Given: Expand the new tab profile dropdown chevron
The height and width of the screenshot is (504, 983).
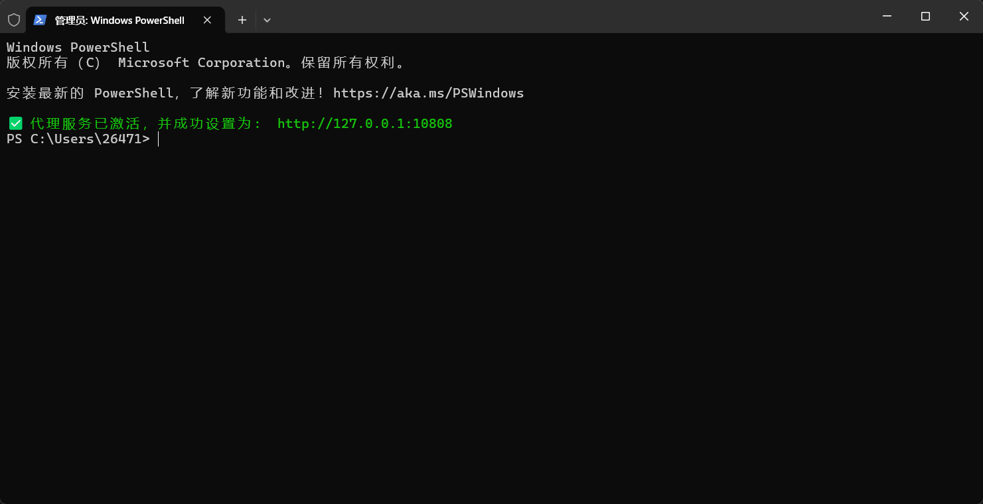Looking at the screenshot, I should click(x=267, y=20).
